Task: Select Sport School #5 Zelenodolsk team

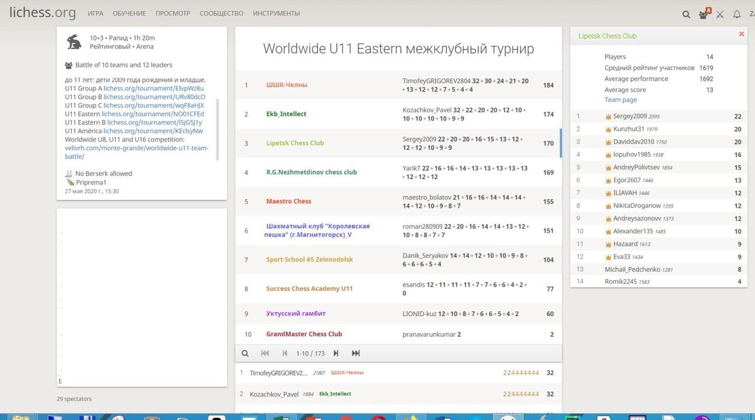Action: 310,260
